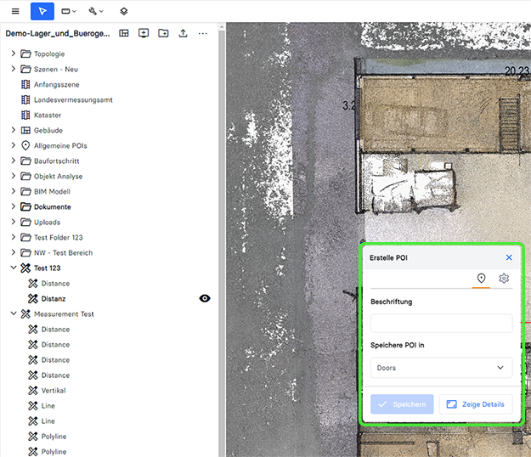Close the Erstelle POI dialog
The image size is (531, 457).
pyautogui.click(x=509, y=257)
